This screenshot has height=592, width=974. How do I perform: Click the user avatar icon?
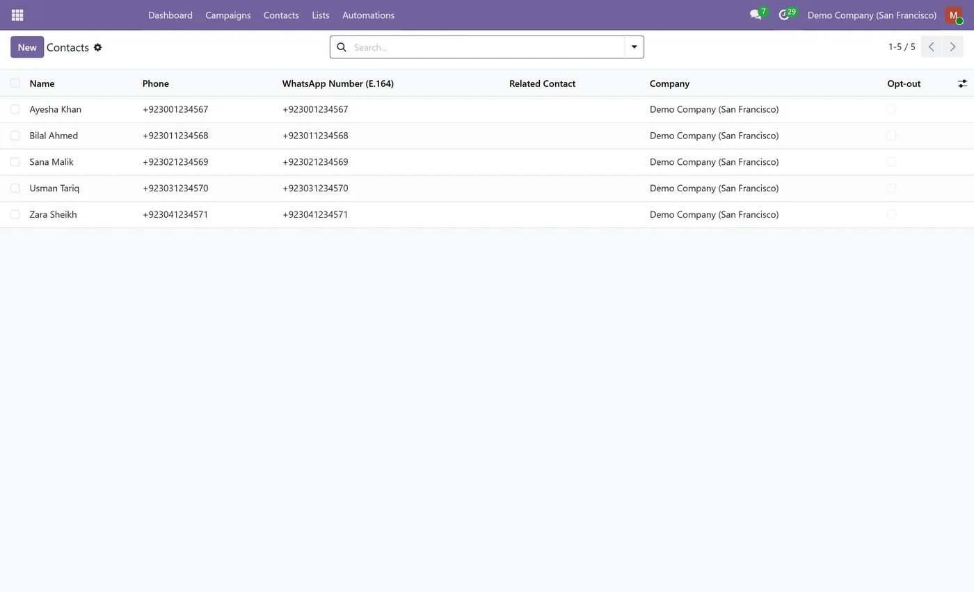coord(954,15)
